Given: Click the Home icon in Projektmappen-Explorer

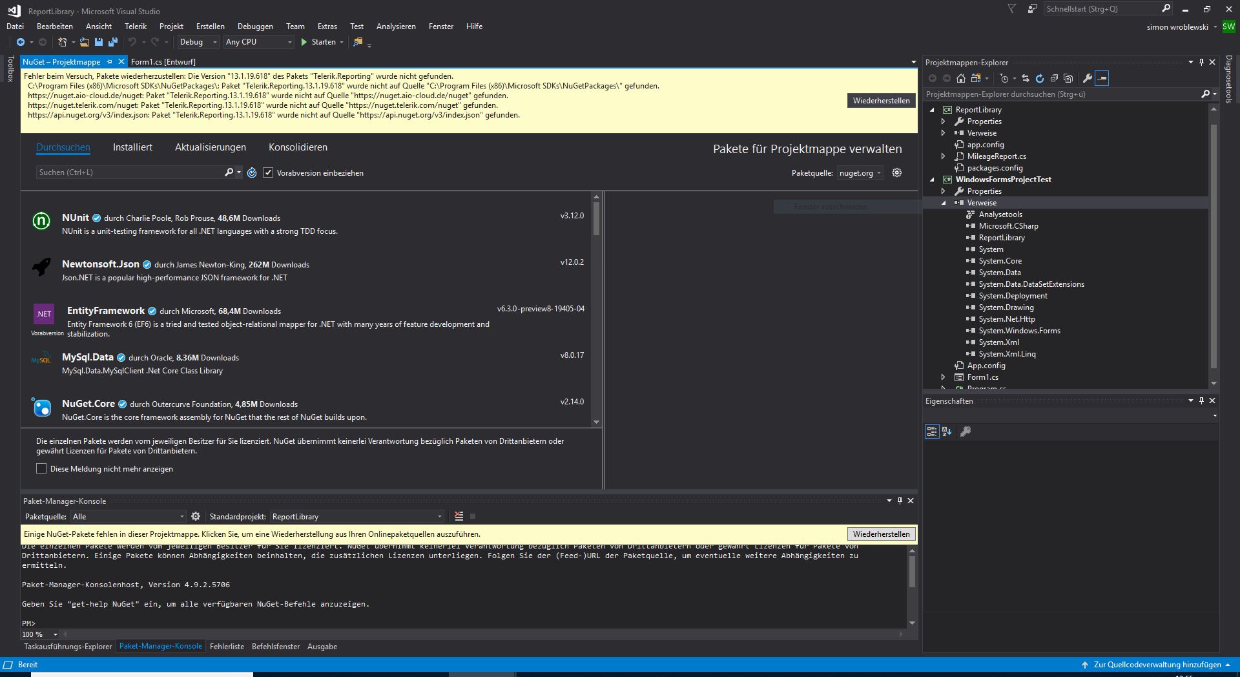Looking at the screenshot, I should (x=961, y=78).
